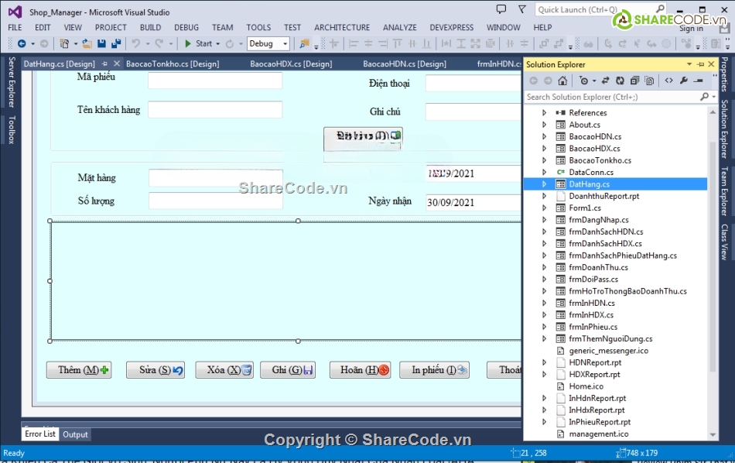Click the View Code angle-brackets icon

[x=669, y=81]
